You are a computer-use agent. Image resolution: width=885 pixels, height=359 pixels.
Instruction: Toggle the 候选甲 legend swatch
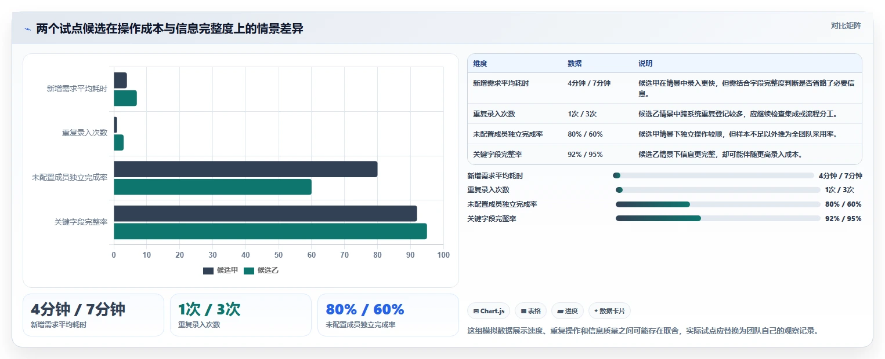point(208,270)
